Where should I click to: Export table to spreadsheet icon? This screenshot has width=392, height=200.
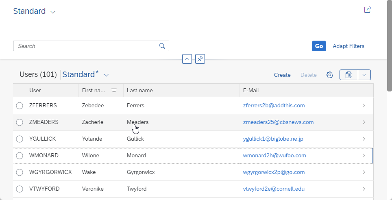pos(349,75)
